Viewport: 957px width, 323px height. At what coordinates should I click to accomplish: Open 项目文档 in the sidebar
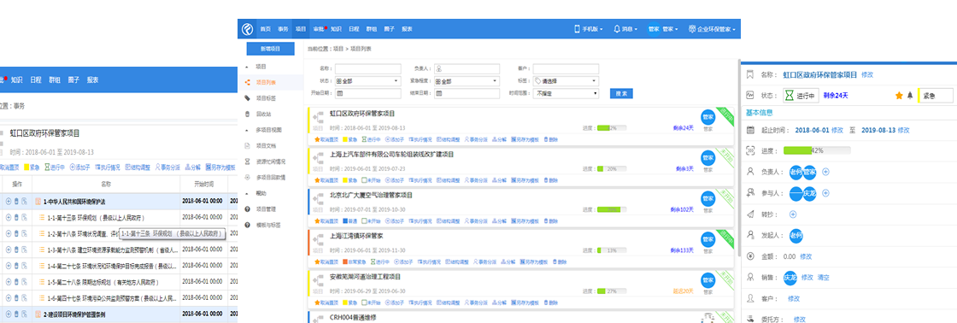point(266,145)
